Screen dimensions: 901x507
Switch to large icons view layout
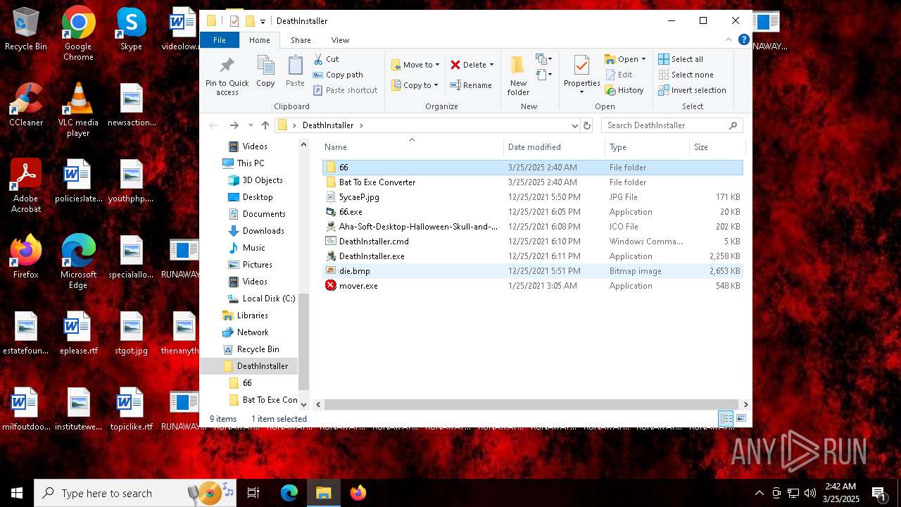(741, 418)
